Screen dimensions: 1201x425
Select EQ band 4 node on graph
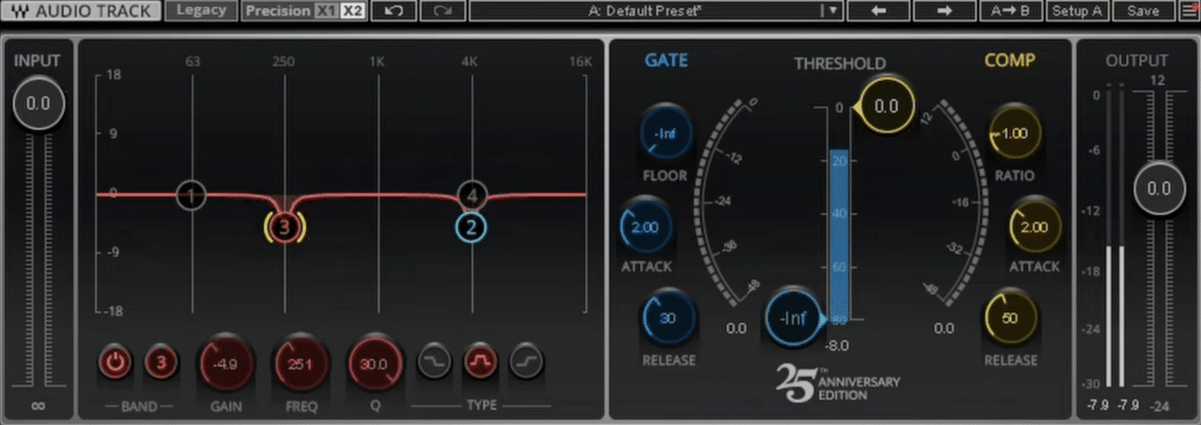473,195
